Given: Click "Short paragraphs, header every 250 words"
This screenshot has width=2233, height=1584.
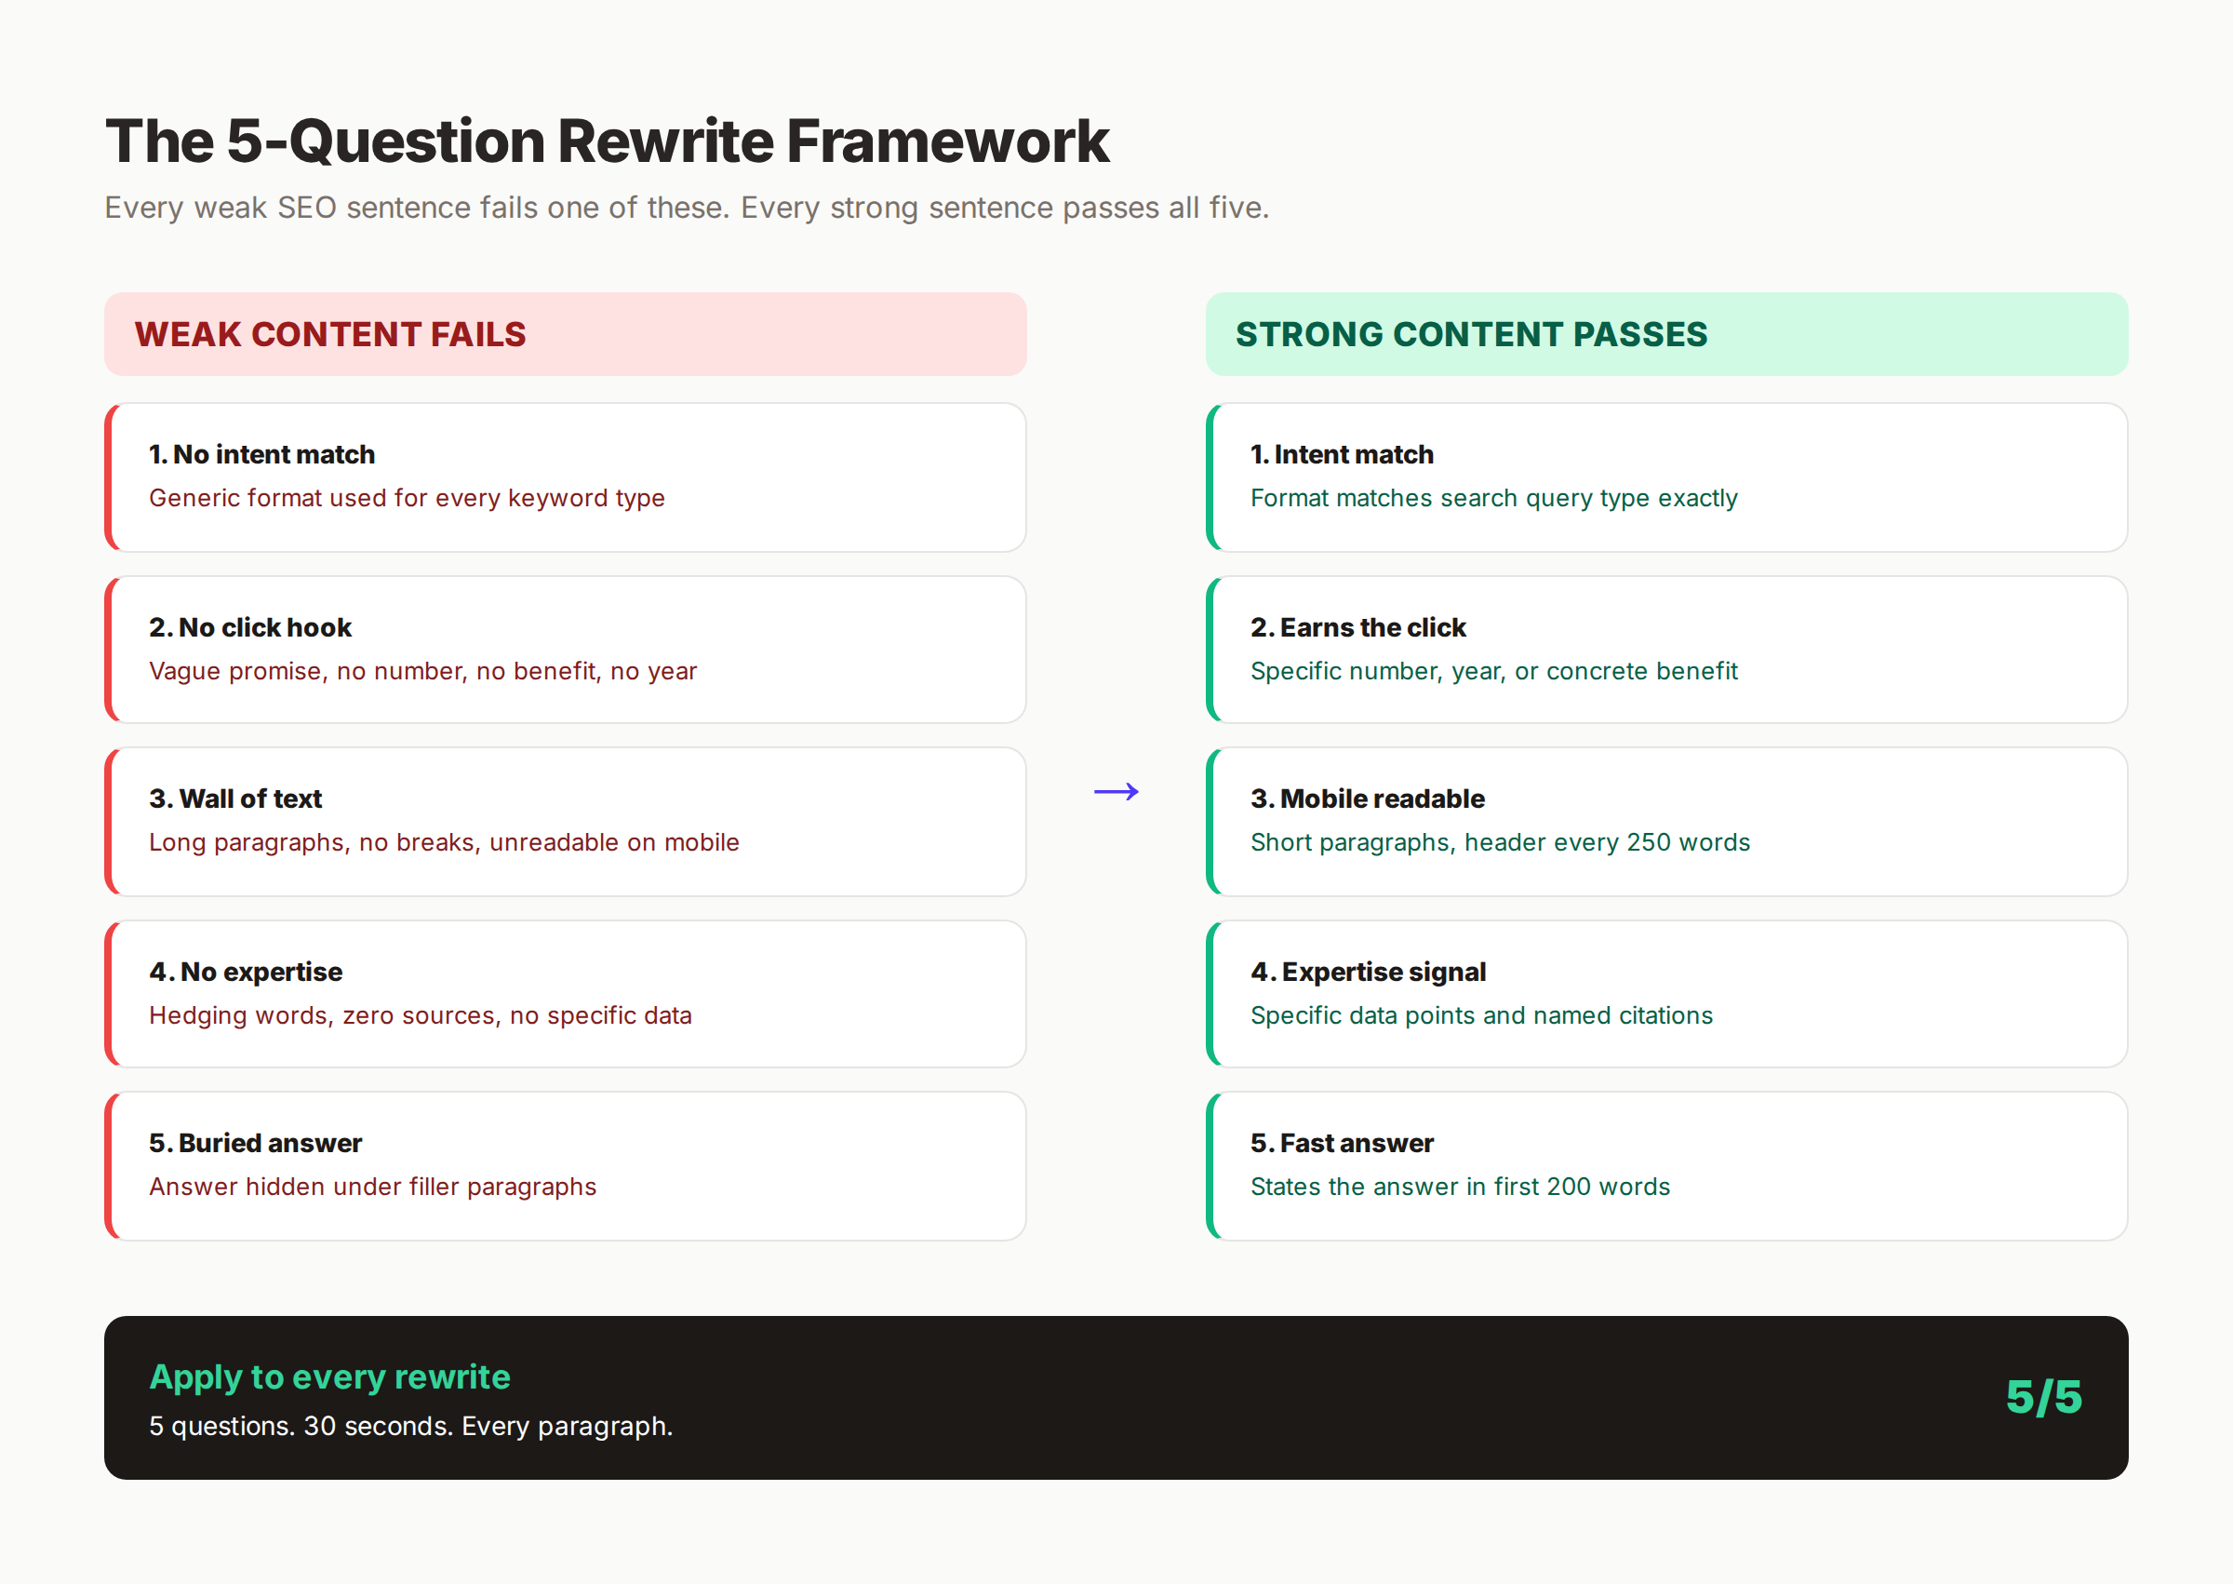Looking at the screenshot, I should coord(1500,842).
